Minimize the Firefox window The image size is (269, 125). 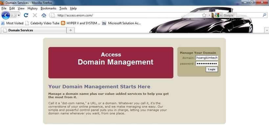coord(245,2)
